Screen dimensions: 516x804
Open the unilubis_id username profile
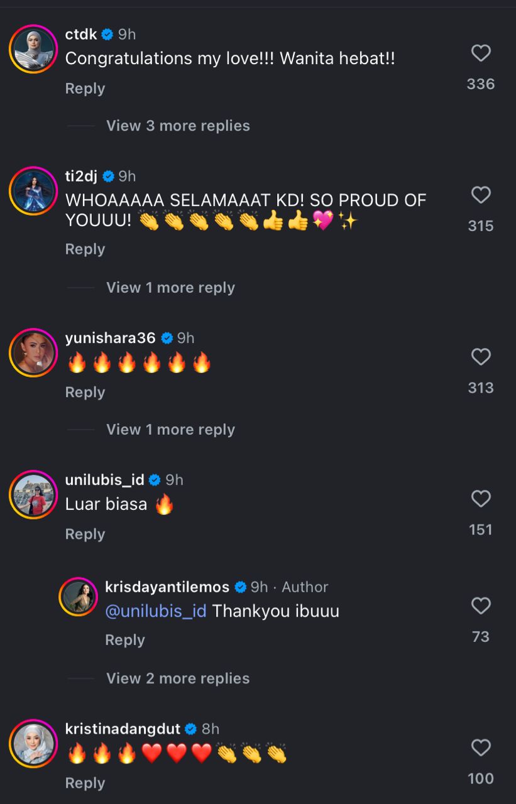tap(104, 480)
